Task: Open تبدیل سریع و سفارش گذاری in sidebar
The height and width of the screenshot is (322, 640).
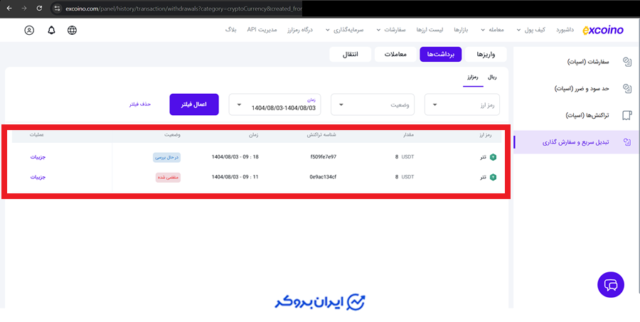Action: pos(575,142)
